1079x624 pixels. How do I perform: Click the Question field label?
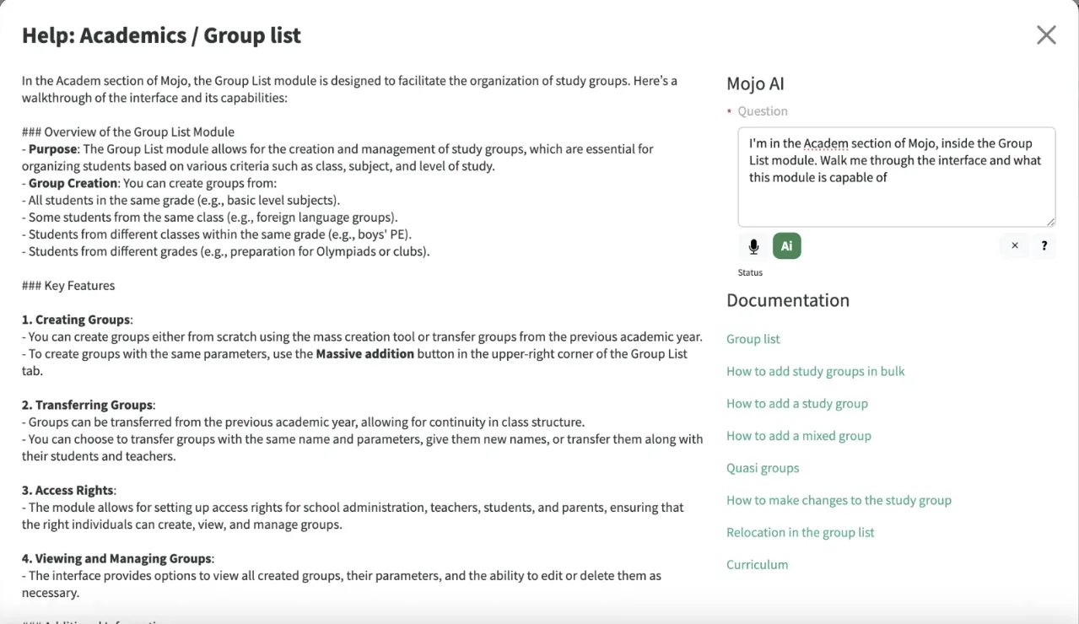pos(763,111)
